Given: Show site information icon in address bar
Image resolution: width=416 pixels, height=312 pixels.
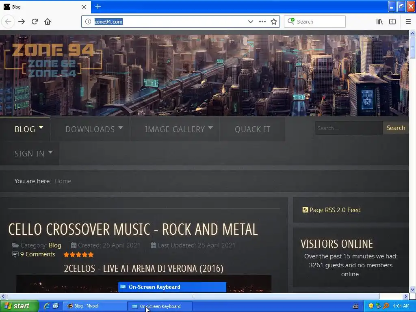Looking at the screenshot, I should [x=88, y=22].
